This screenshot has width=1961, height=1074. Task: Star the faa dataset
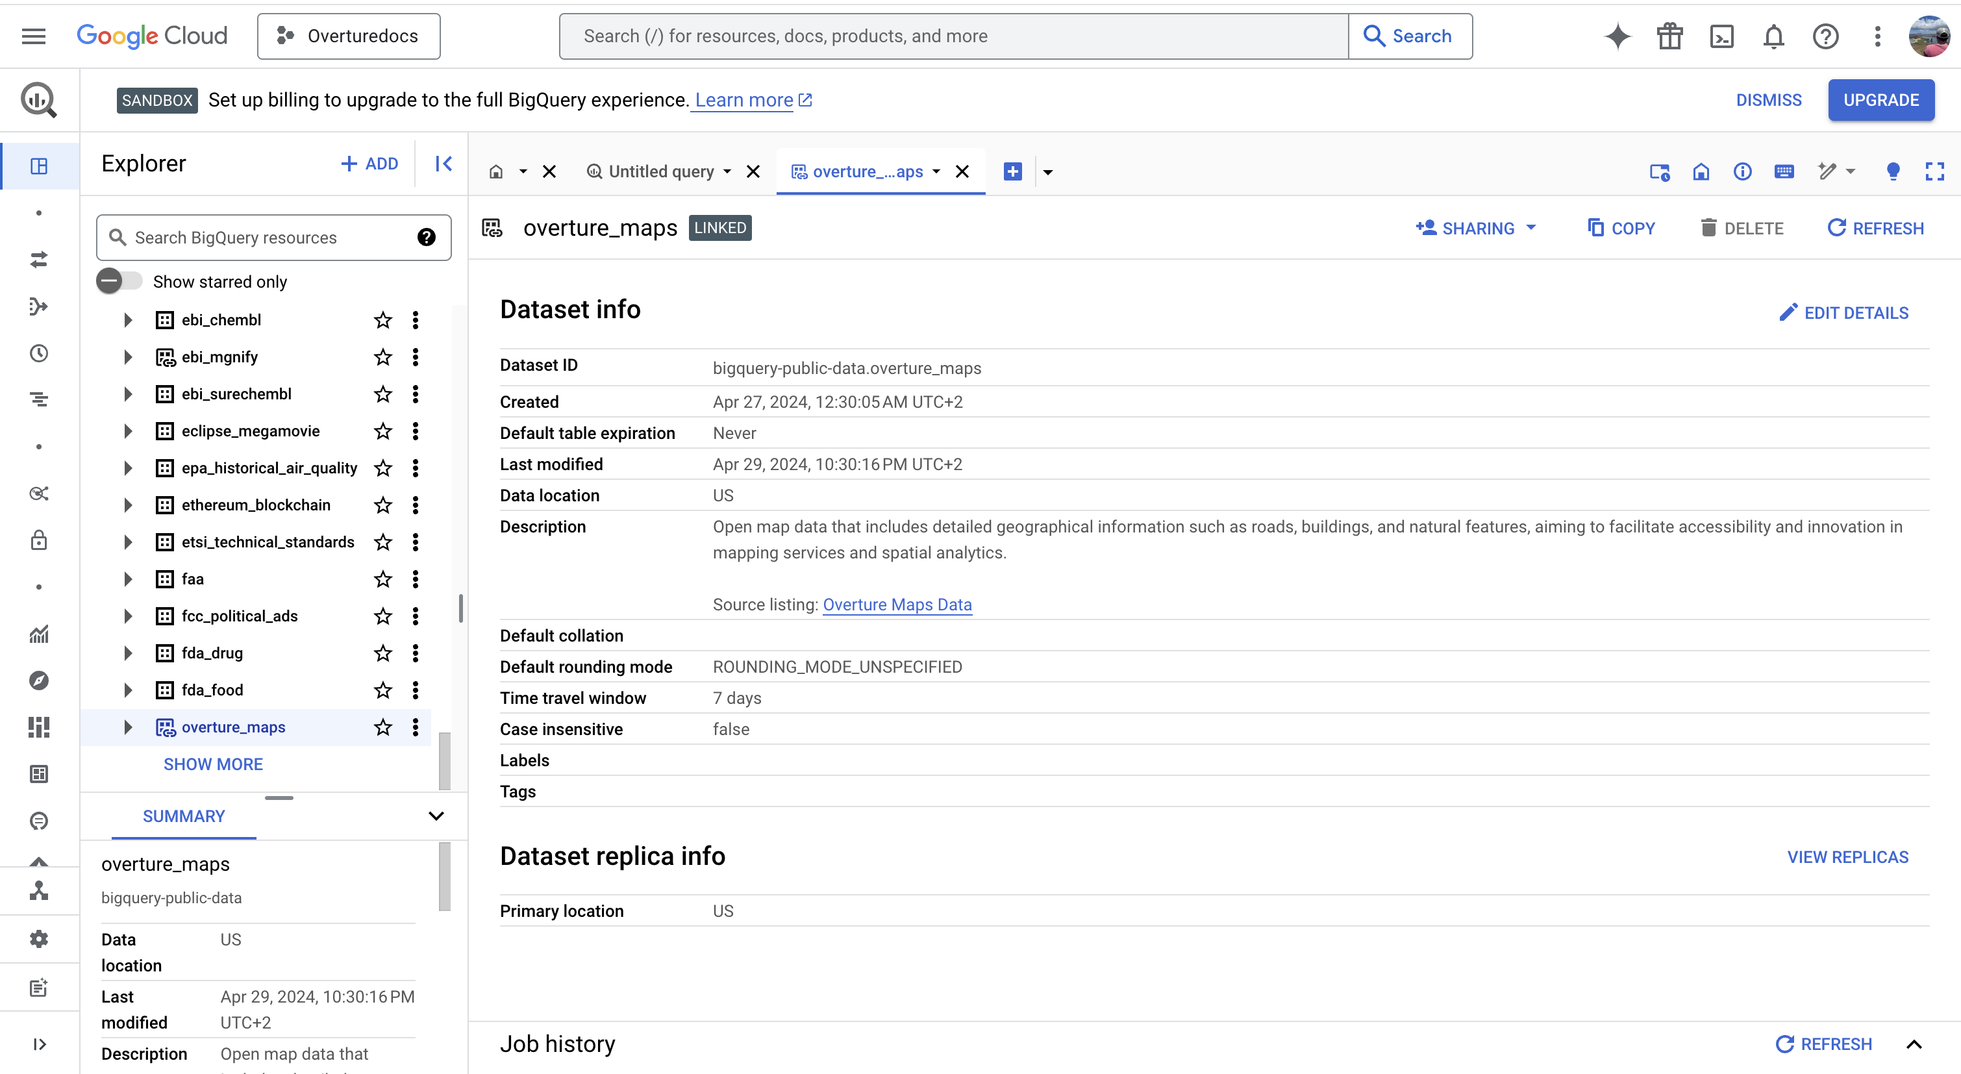click(383, 579)
